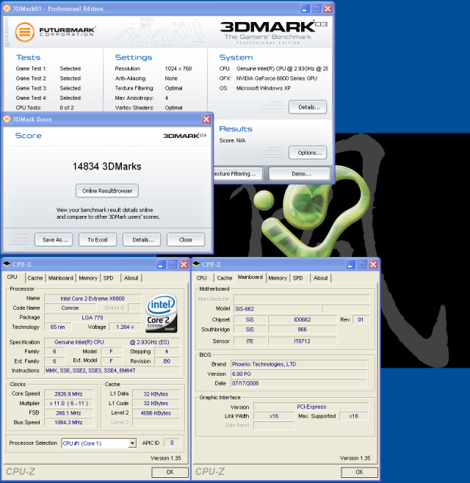470x483 pixels.
Task: Click the Graphic Interface PCI-Express value
Action: [x=311, y=407]
